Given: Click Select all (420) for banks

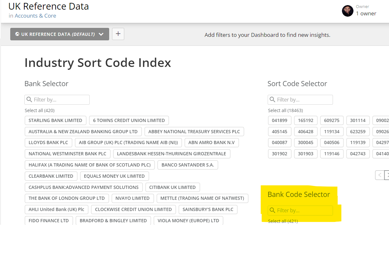Looking at the screenshot, I should coord(40,110).
